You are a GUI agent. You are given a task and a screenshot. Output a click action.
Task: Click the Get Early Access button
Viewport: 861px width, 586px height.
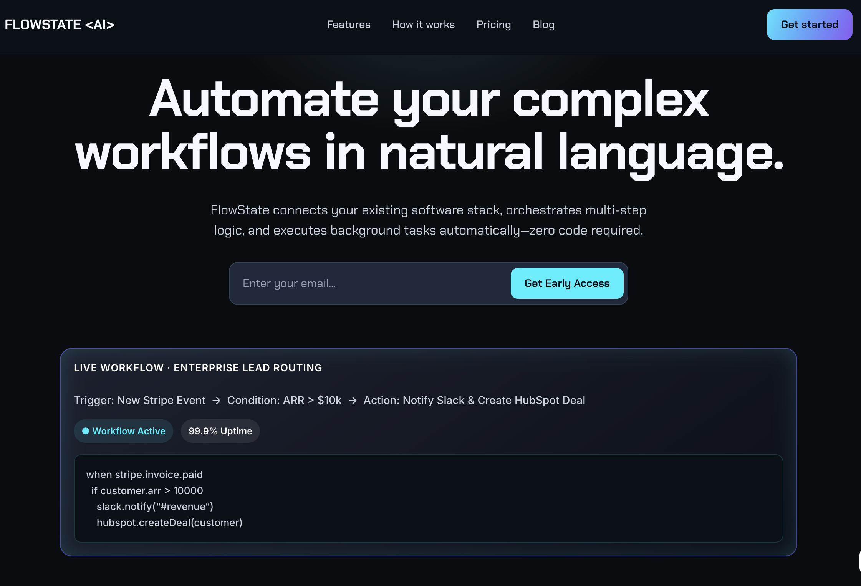click(x=567, y=283)
